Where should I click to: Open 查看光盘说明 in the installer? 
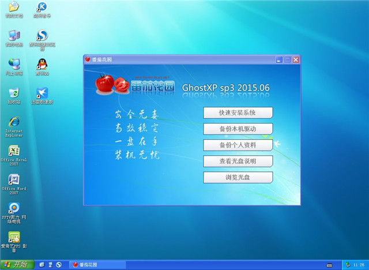238,161
